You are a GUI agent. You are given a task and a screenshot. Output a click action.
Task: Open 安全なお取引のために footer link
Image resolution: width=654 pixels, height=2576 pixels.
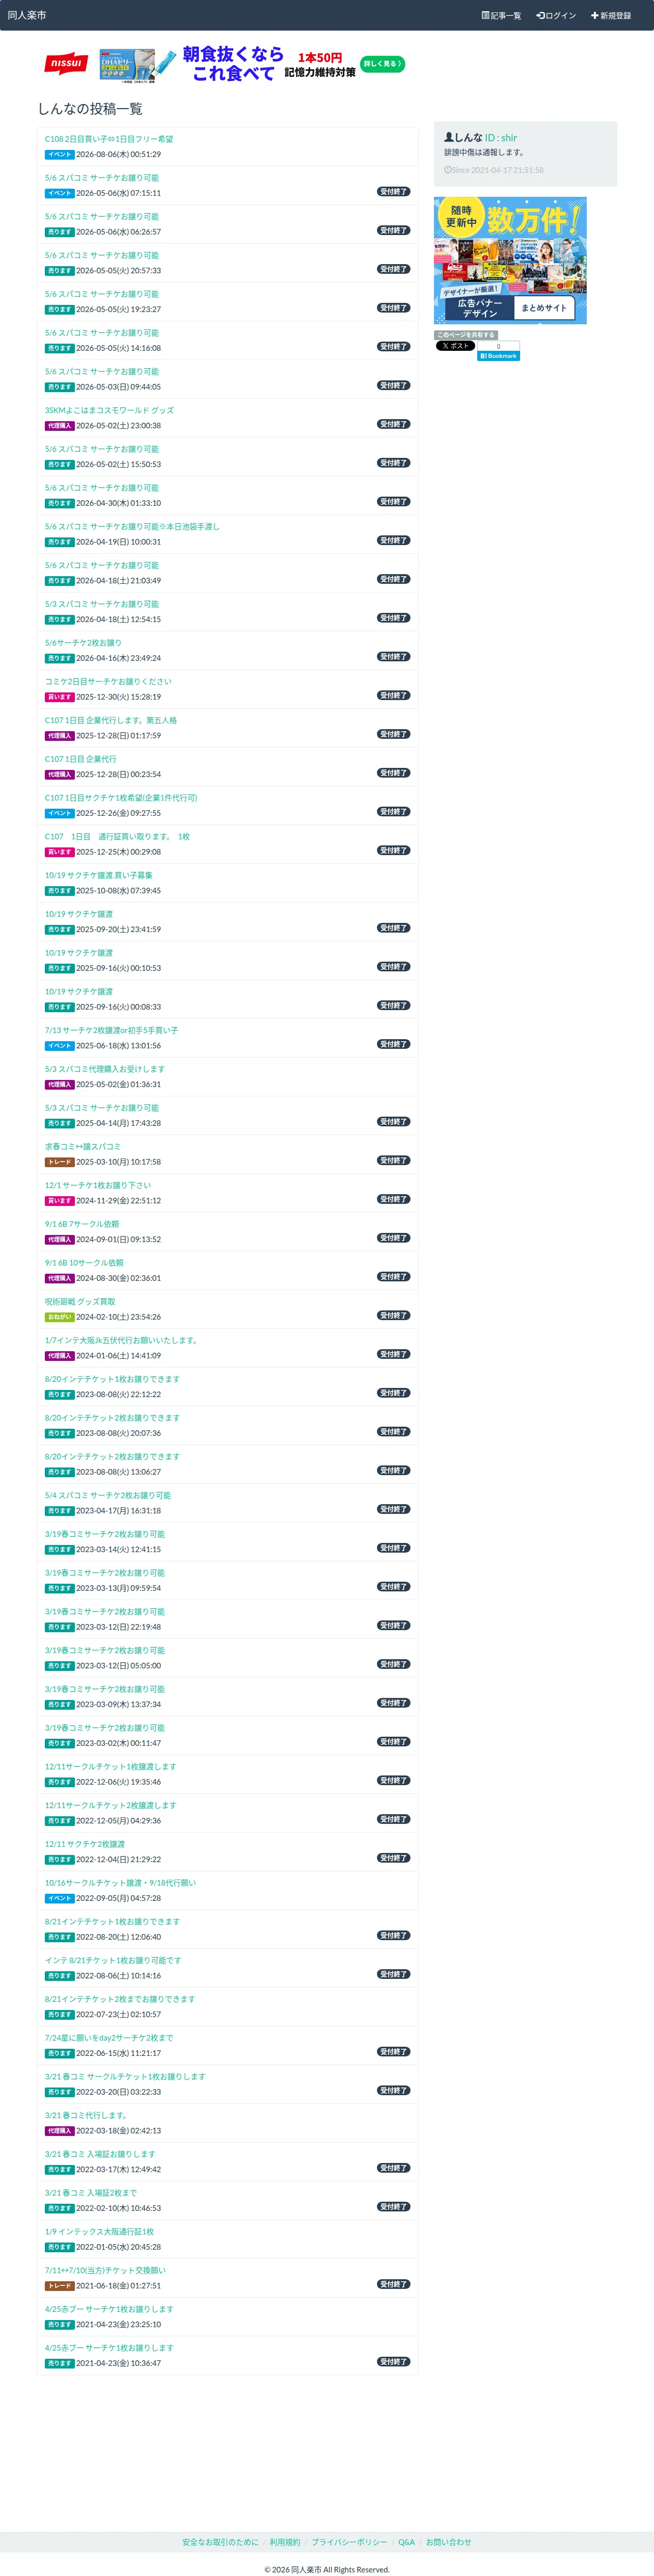(x=220, y=2541)
